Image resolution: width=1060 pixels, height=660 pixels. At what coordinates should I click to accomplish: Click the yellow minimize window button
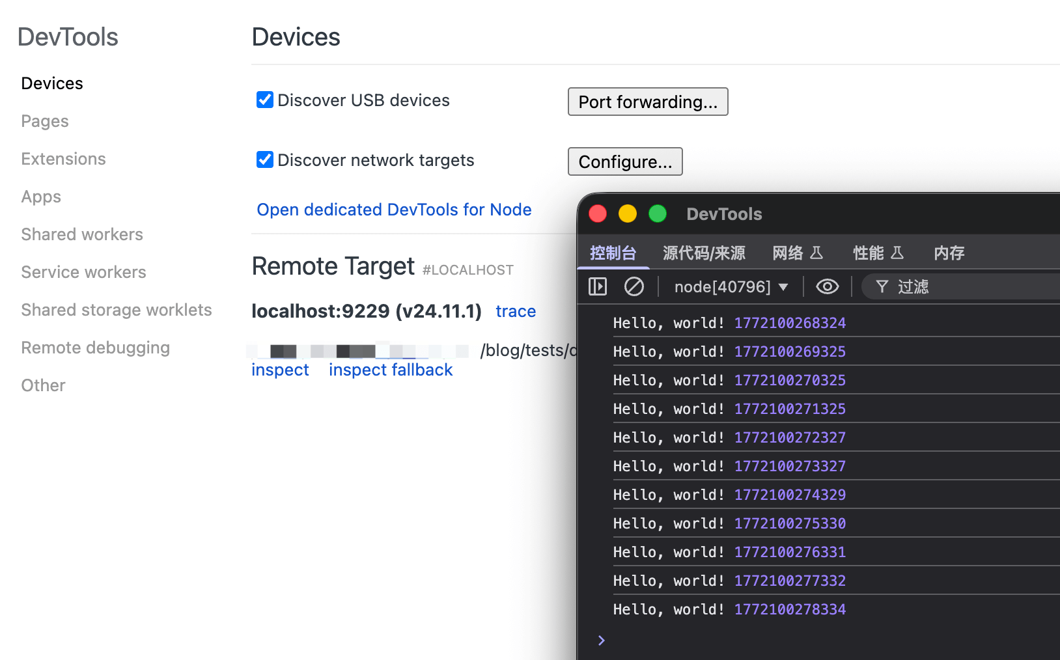tap(628, 213)
